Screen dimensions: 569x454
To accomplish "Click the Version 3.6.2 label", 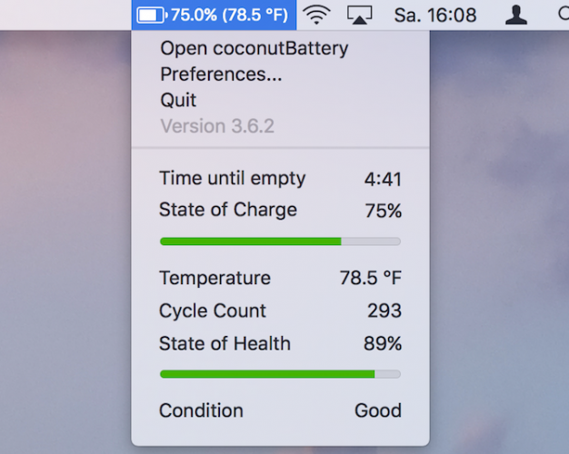I will 217,125.
